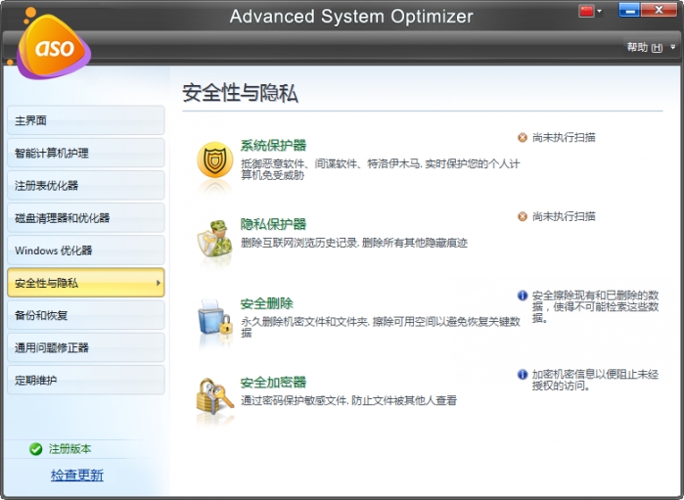Click the info icon next to Secure Encryptor note

[x=523, y=375]
